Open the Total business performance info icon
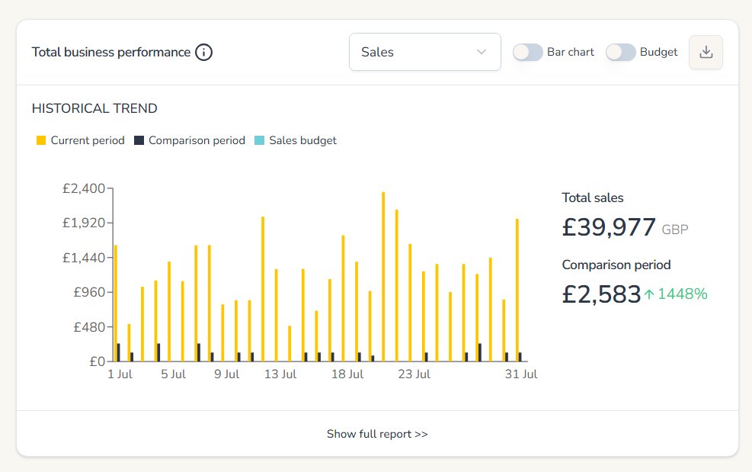 (203, 52)
